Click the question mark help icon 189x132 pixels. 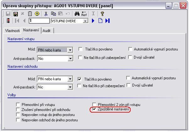[x=102, y=14]
